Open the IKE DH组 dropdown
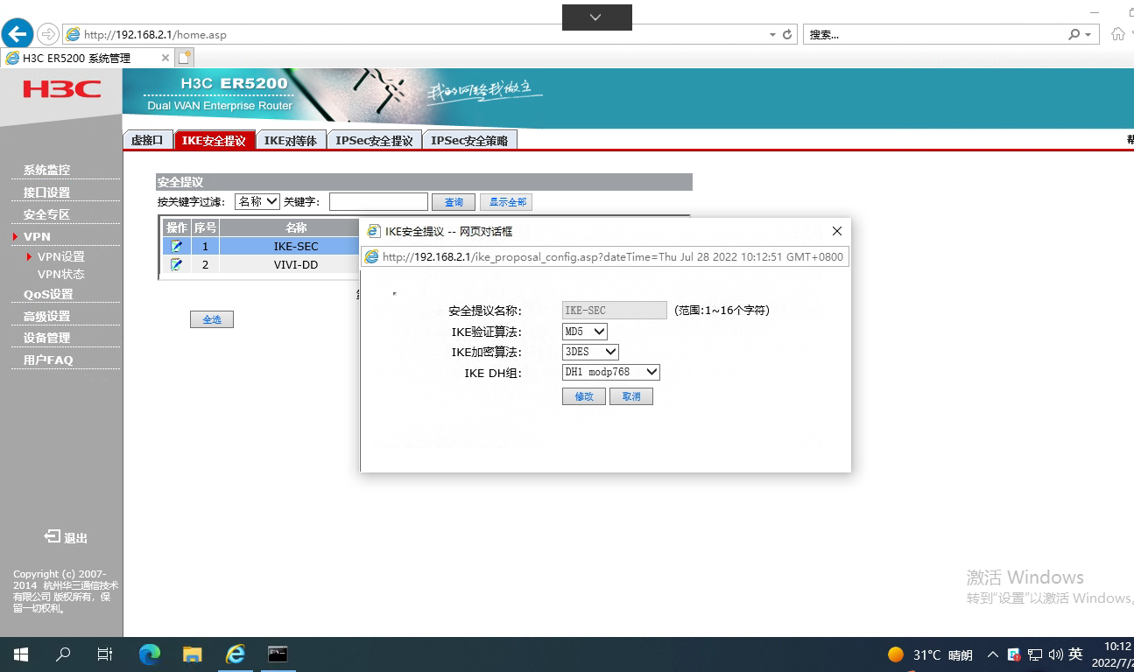1134x672 pixels. (610, 372)
